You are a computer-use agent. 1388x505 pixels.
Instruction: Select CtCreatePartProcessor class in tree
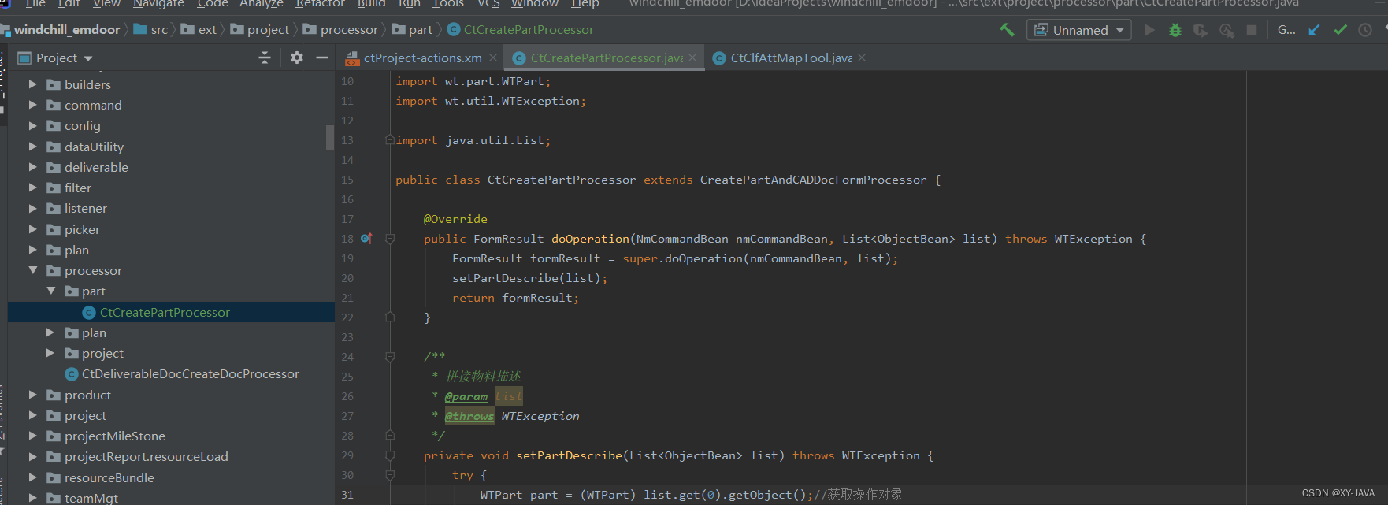(165, 312)
